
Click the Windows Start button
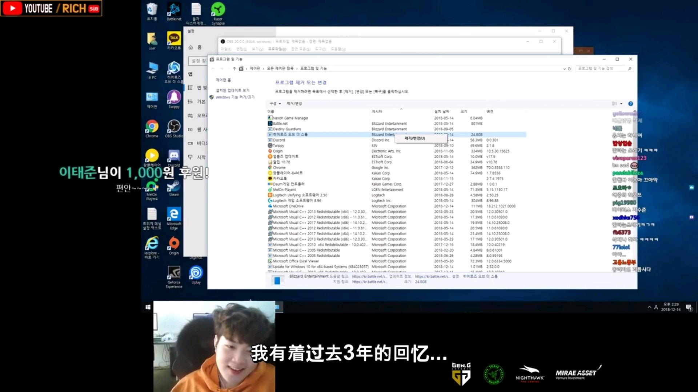pos(148,307)
